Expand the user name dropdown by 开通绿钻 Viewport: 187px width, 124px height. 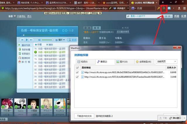click(x=15, y=16)
